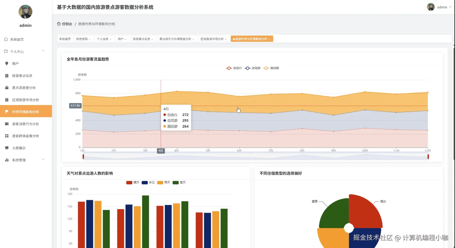
Task: Click the 时序环境影响分析 flag icon
Action: (x=7, y=112)
